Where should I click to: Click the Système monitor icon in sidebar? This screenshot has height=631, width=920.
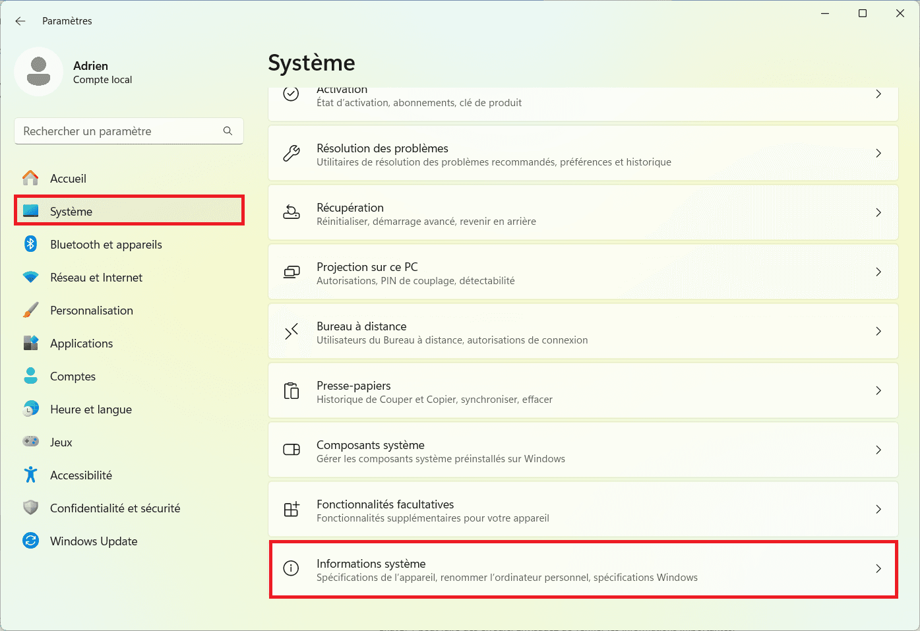tap(30, 211)
